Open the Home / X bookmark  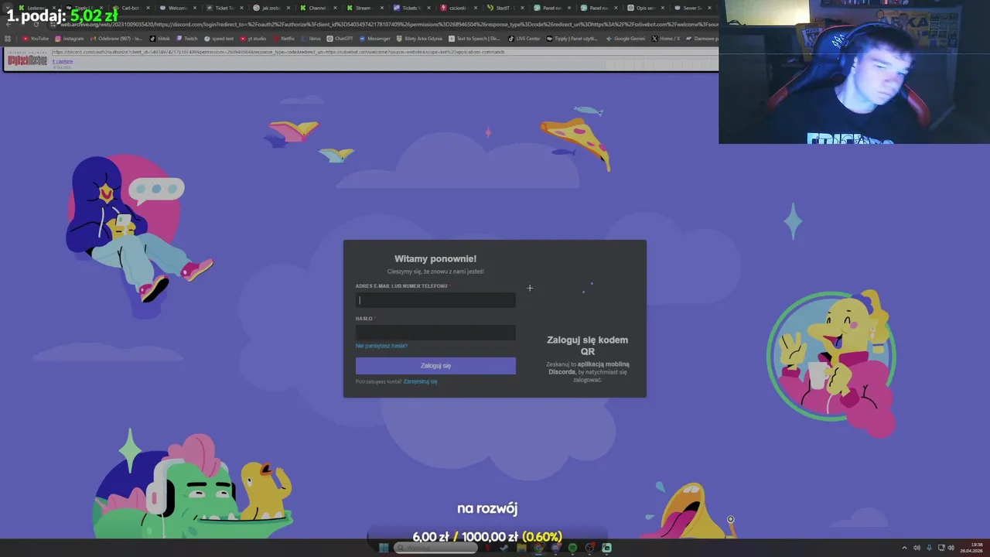point(667,39)
